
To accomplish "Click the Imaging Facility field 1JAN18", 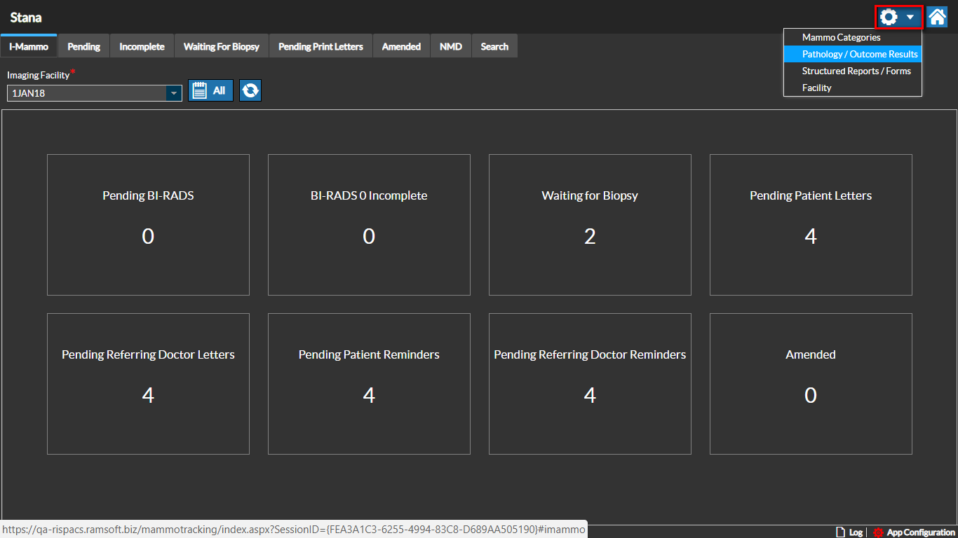I will 86,93.
